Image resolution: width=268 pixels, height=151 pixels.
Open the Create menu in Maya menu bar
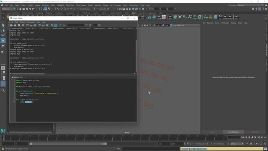point(17,5)
